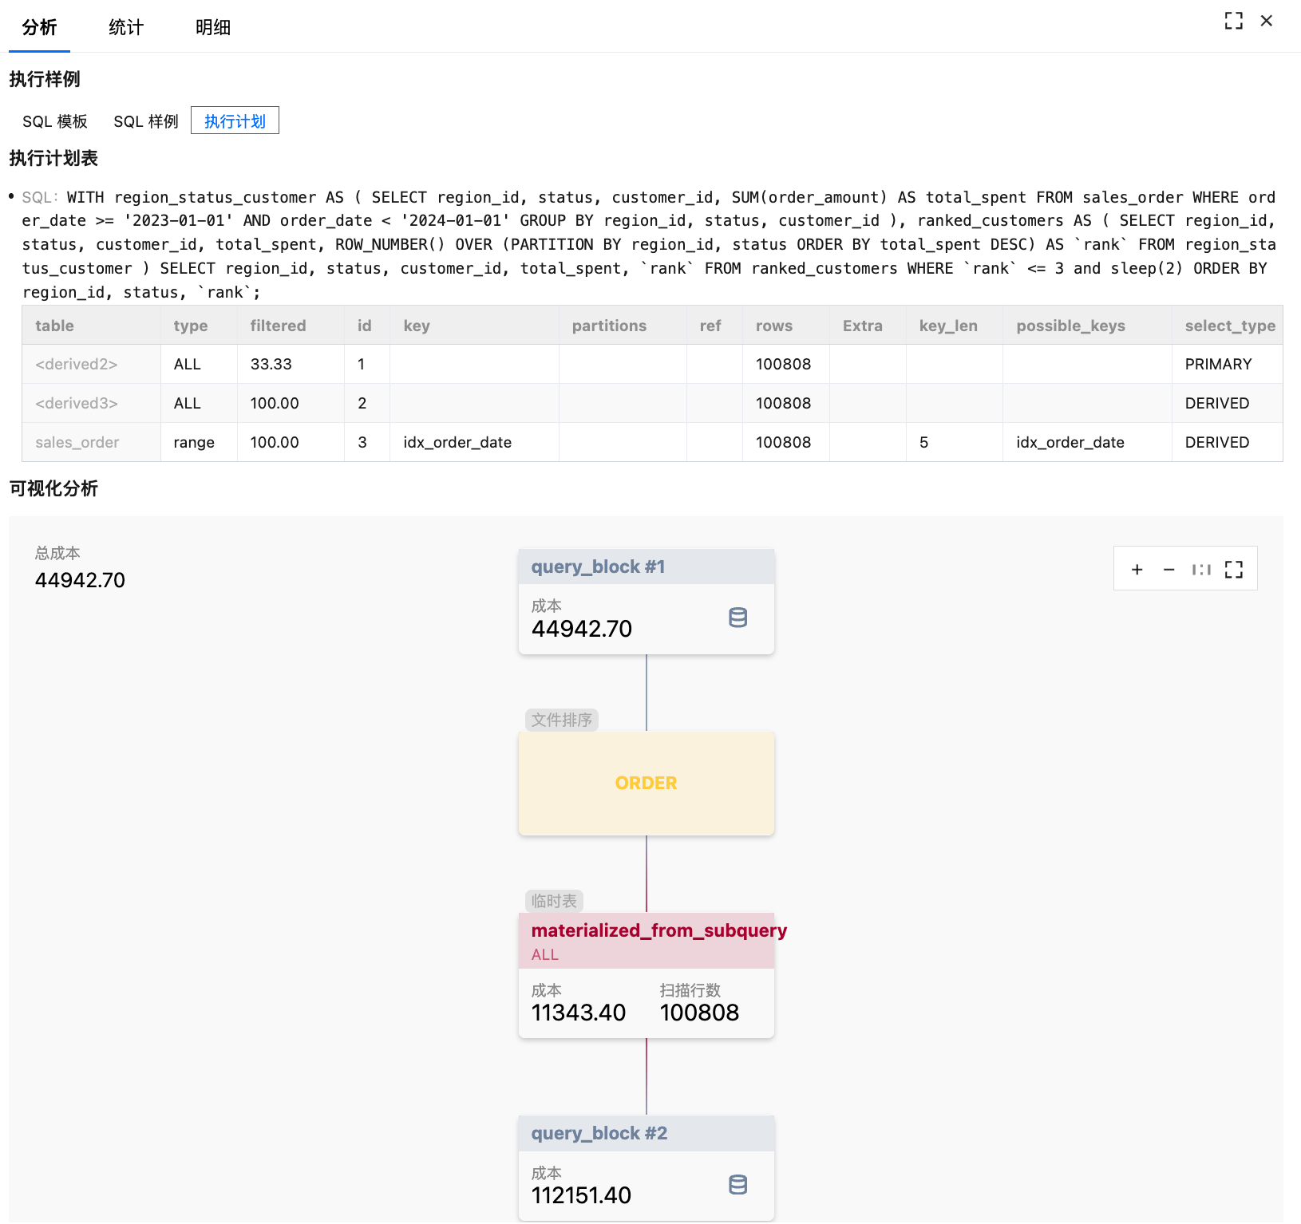The height and width of the screenshot is (1224, 1301).
Task: Click ALL label under materialized_from_subquery
Action: 545,954
